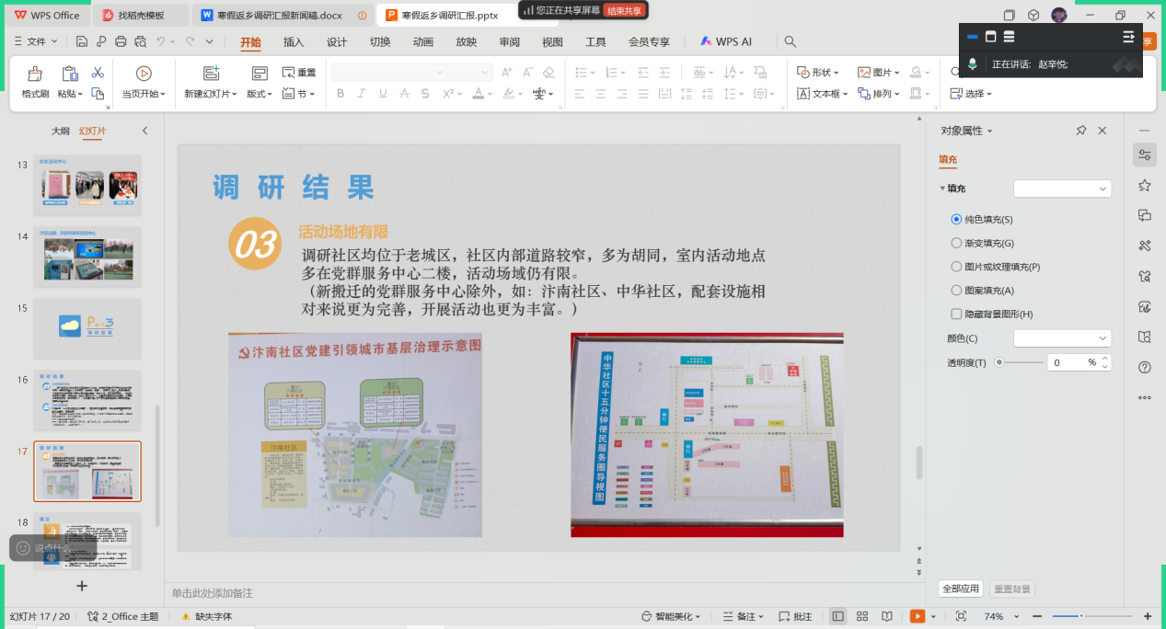This screenshot has height=629, width=1166.
Task: Switch to the Animation (动画) tab
Action: tap(423, 41)
